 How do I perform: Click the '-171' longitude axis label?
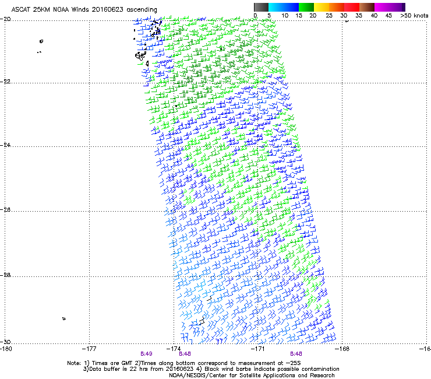(x=258, y=349)
